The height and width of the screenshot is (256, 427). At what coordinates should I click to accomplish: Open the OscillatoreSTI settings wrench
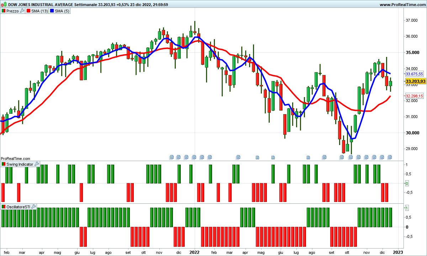33,207
